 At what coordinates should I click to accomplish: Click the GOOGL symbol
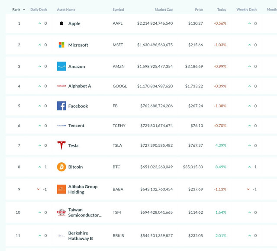click(120, 86)
